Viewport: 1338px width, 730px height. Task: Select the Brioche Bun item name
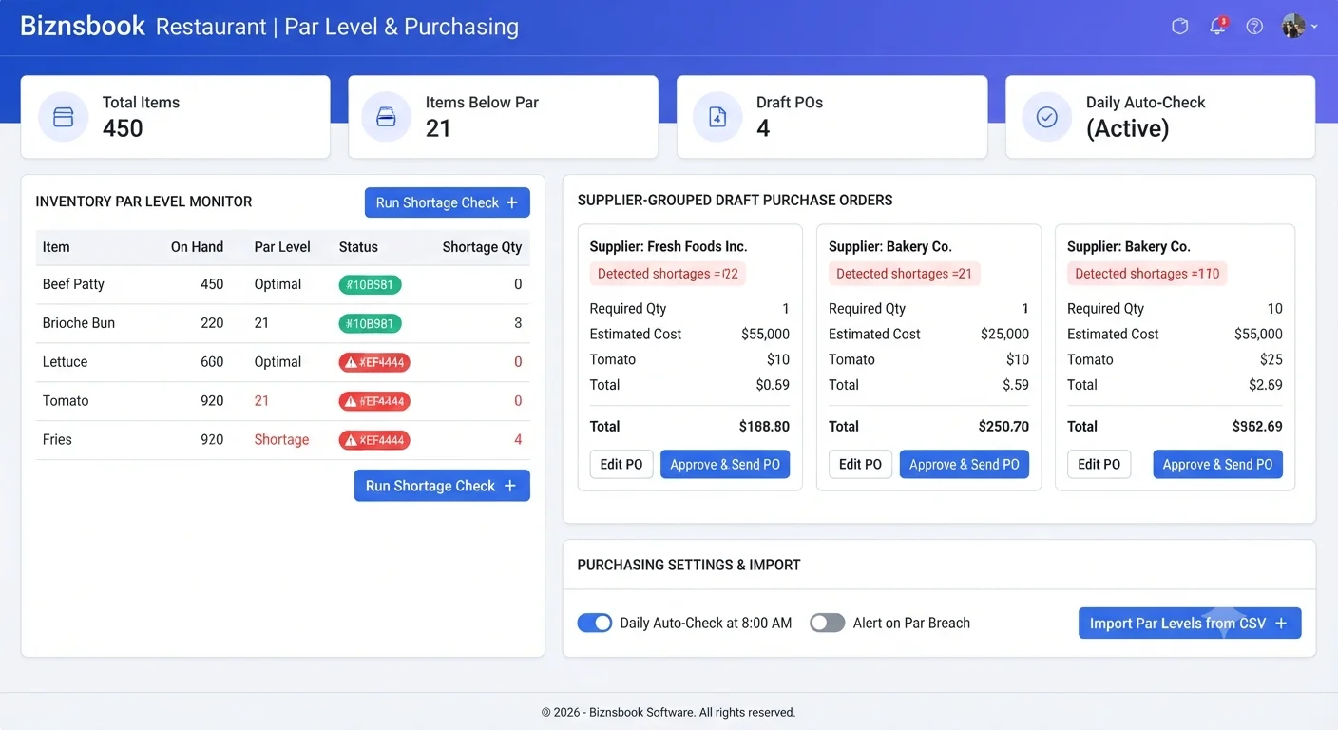(79, 323)
